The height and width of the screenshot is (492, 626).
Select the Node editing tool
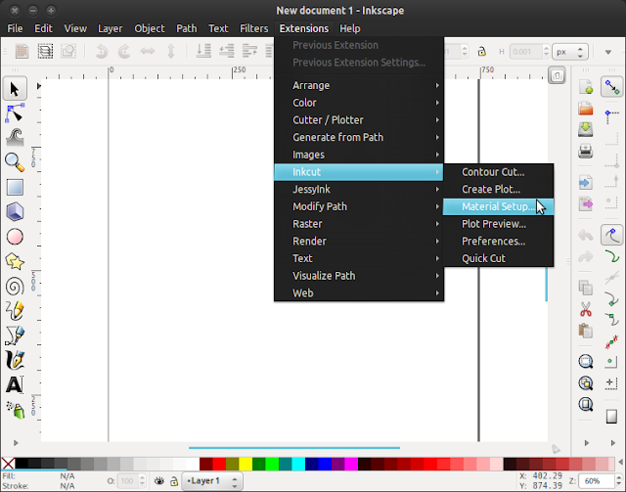click(x=15, y=113)
